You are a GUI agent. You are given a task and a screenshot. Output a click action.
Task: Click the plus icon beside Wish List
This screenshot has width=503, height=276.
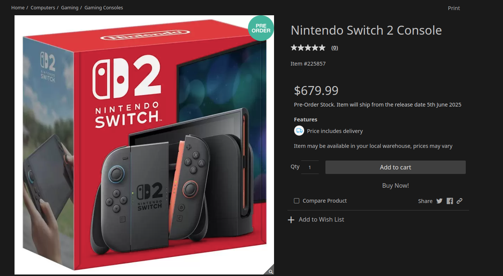point(291,220)
